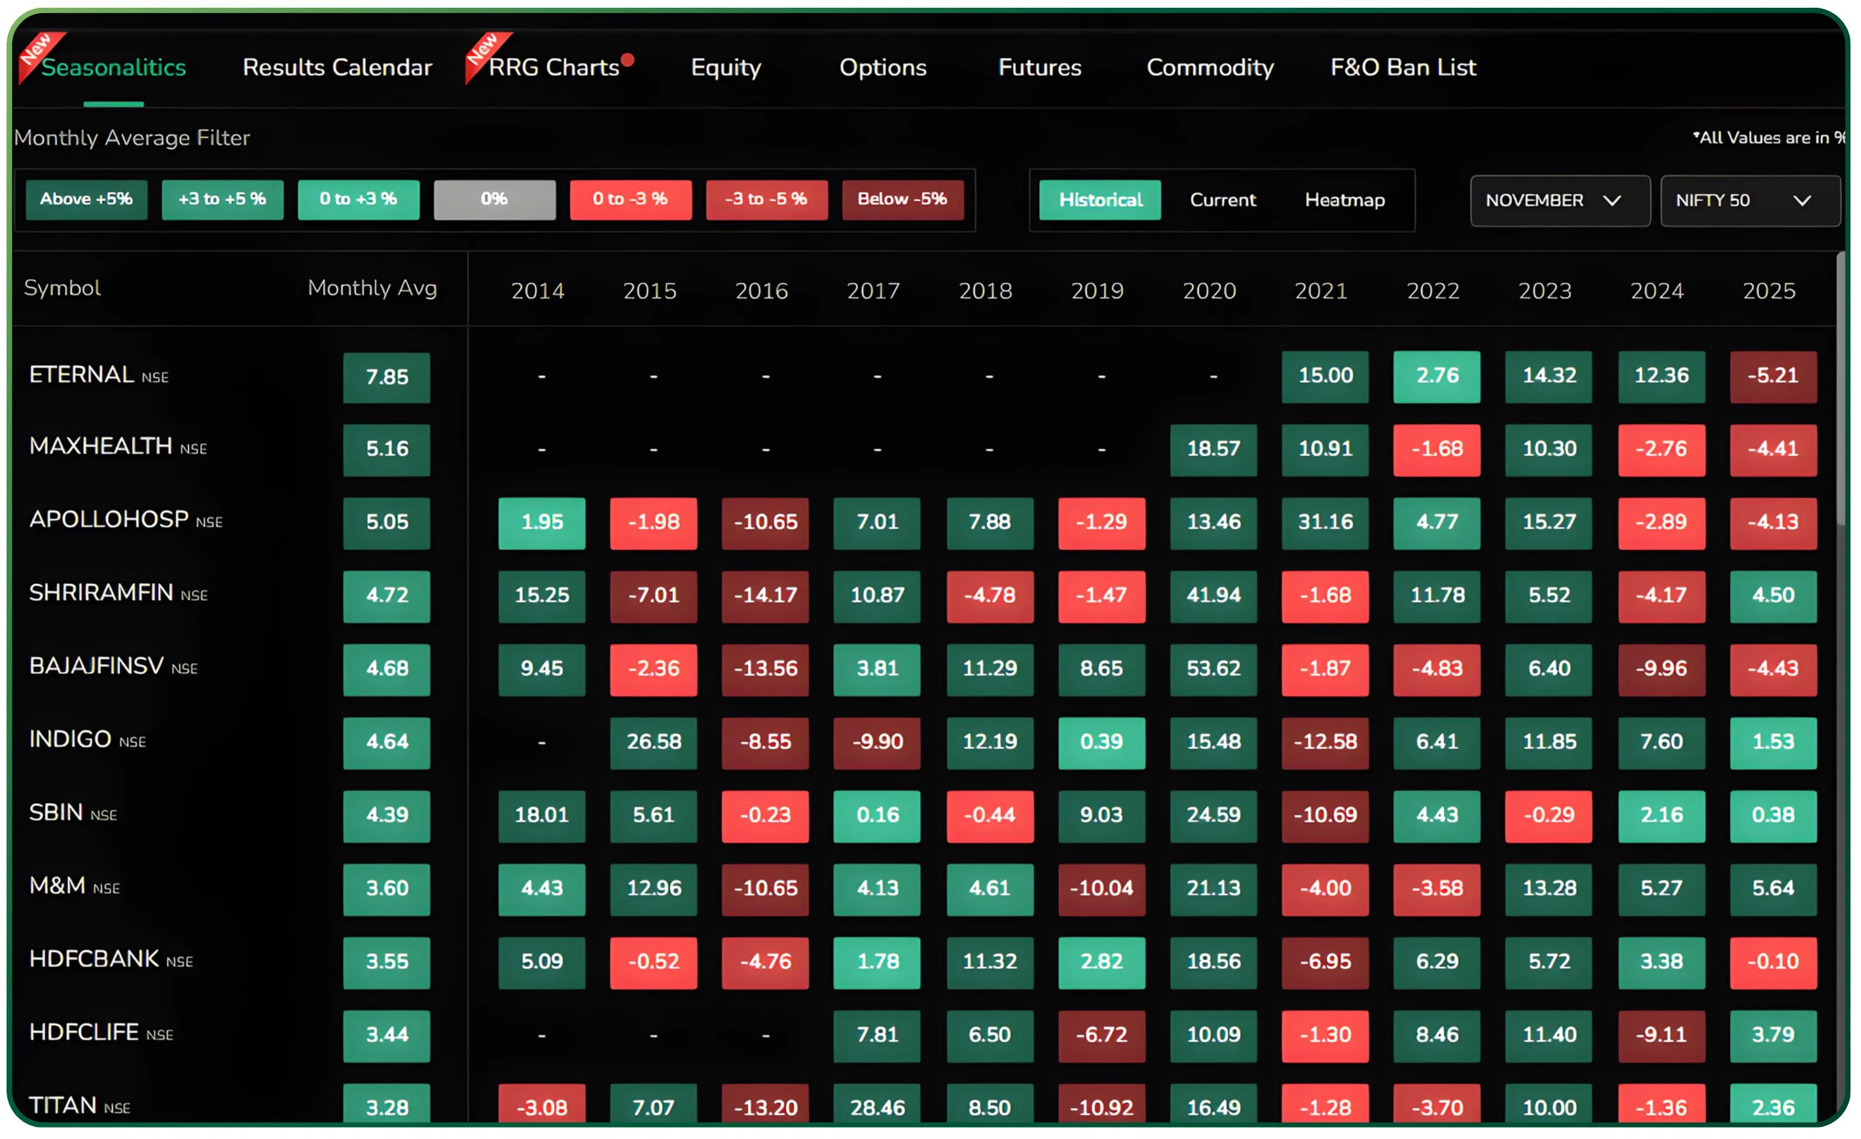
Task: Switch to Current view mode
Action: (1223, 200)
